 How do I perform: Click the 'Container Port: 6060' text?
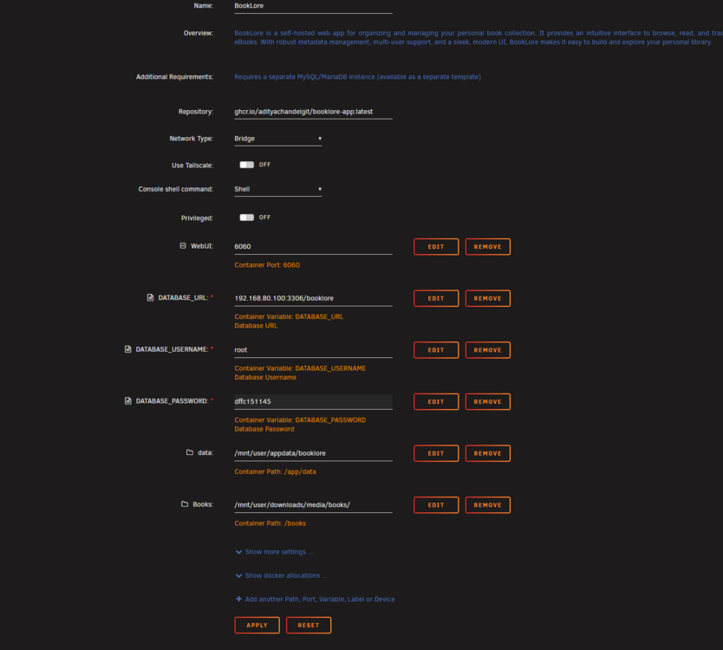267,264
